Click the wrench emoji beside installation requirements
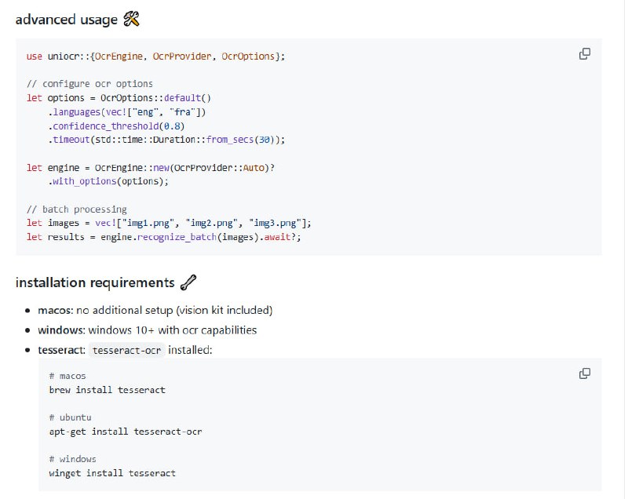628x499 pixels. (x=188, y=282)
